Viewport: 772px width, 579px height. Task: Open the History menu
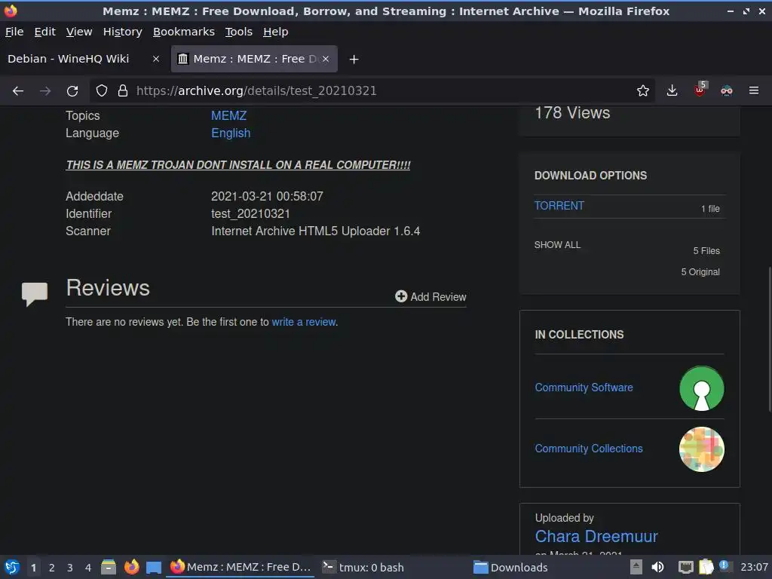[123, 32]
